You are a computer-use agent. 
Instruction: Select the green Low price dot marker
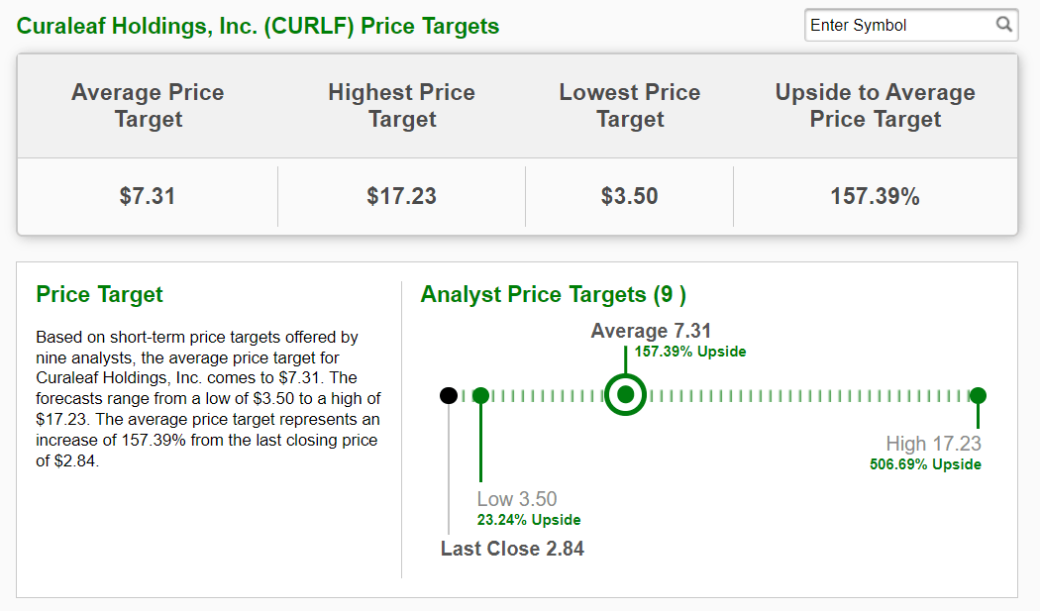480,394
